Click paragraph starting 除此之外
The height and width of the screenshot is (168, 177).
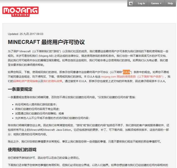[x=85, y=141]
